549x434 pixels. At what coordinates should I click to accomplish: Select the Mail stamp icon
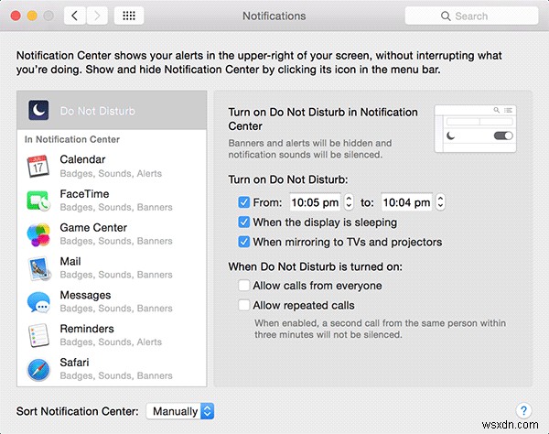(38, 268)
